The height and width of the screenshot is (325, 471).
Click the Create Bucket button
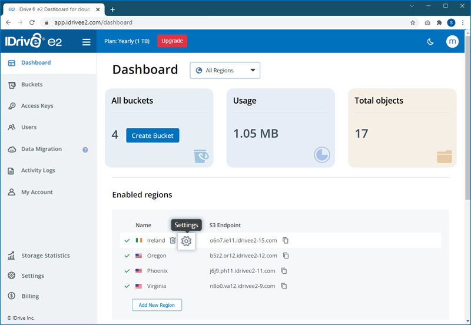pos(152,135)
